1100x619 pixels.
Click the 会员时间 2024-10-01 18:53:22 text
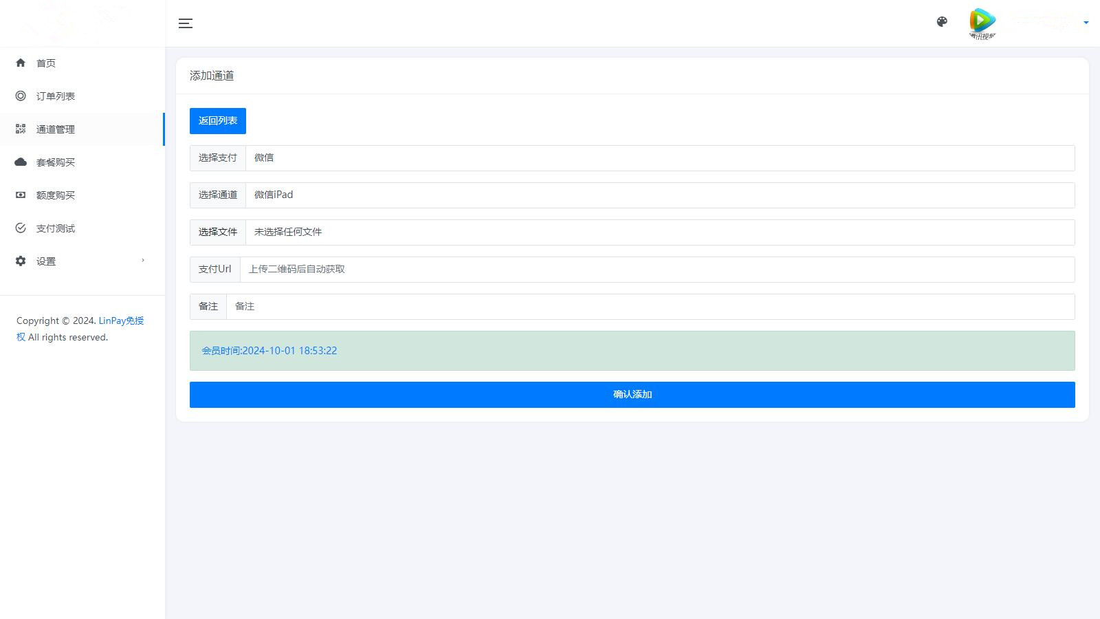click(269, 351)
